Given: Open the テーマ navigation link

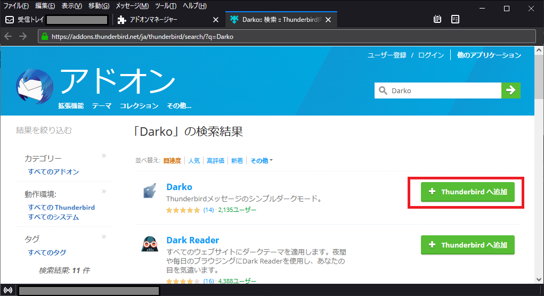Looking at the screenshot, I should (x=102, y=106).
